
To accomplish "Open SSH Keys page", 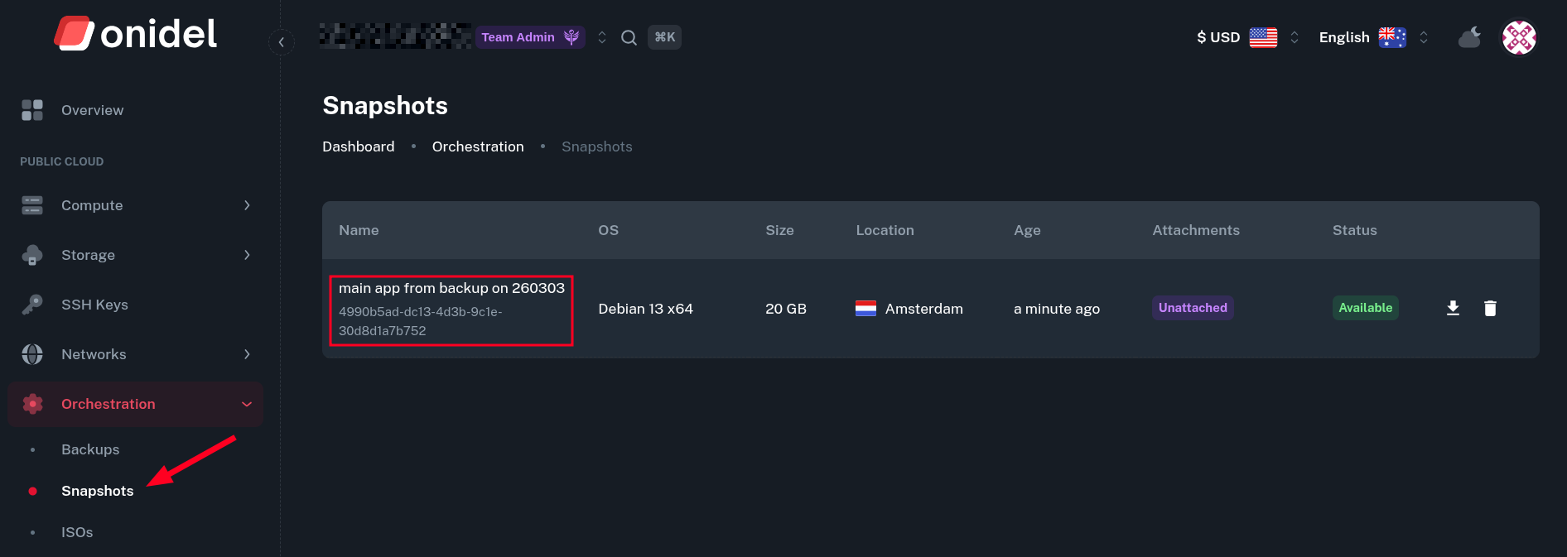I will [x=94, y=305].
